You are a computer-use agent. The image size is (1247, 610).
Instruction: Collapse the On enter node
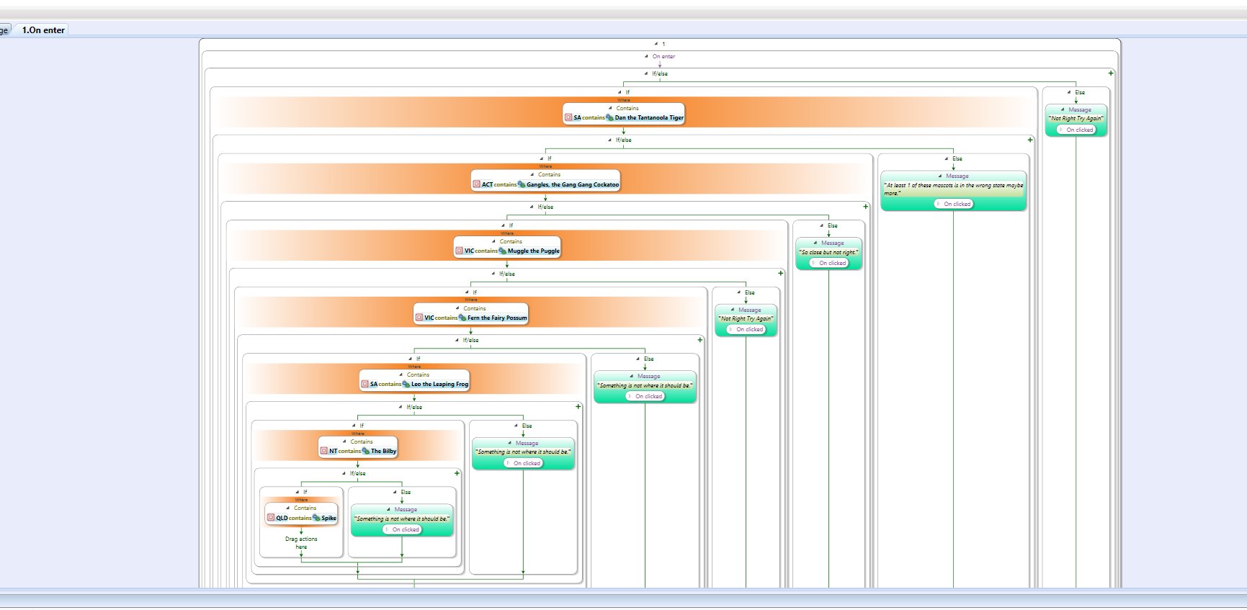click(647, 56)
